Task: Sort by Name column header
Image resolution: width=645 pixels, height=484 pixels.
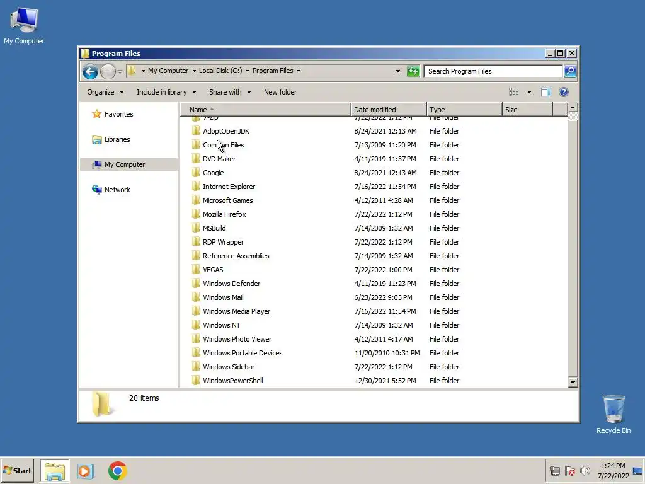Action: [x=266, y=110]
